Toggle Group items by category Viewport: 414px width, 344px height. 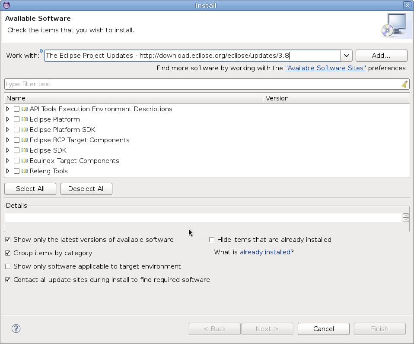click(x=8, y=253)
